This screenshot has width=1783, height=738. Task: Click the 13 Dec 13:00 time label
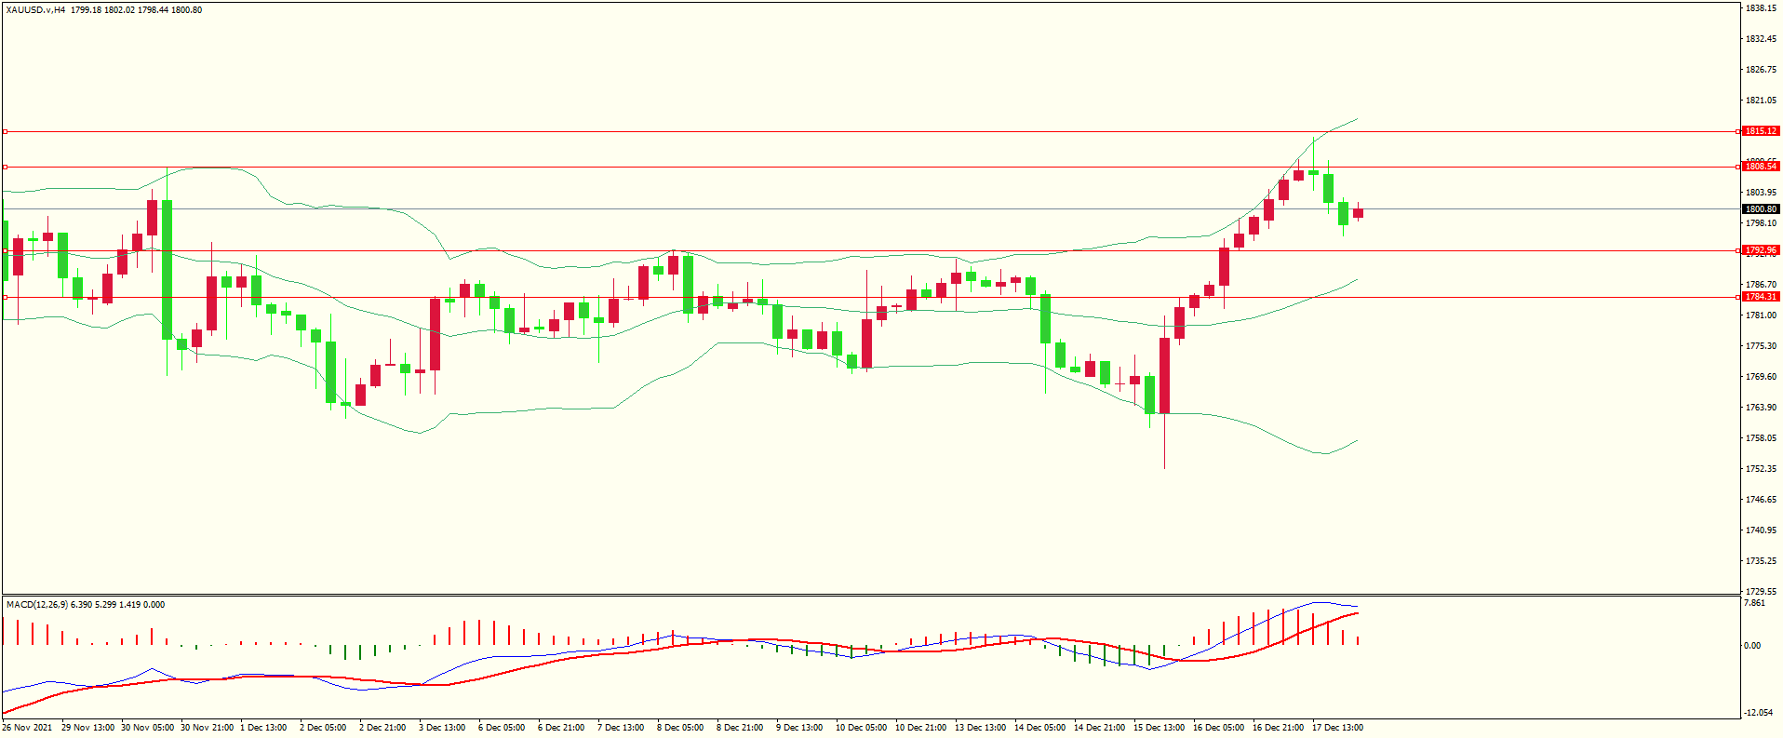[x=981, y=728]
